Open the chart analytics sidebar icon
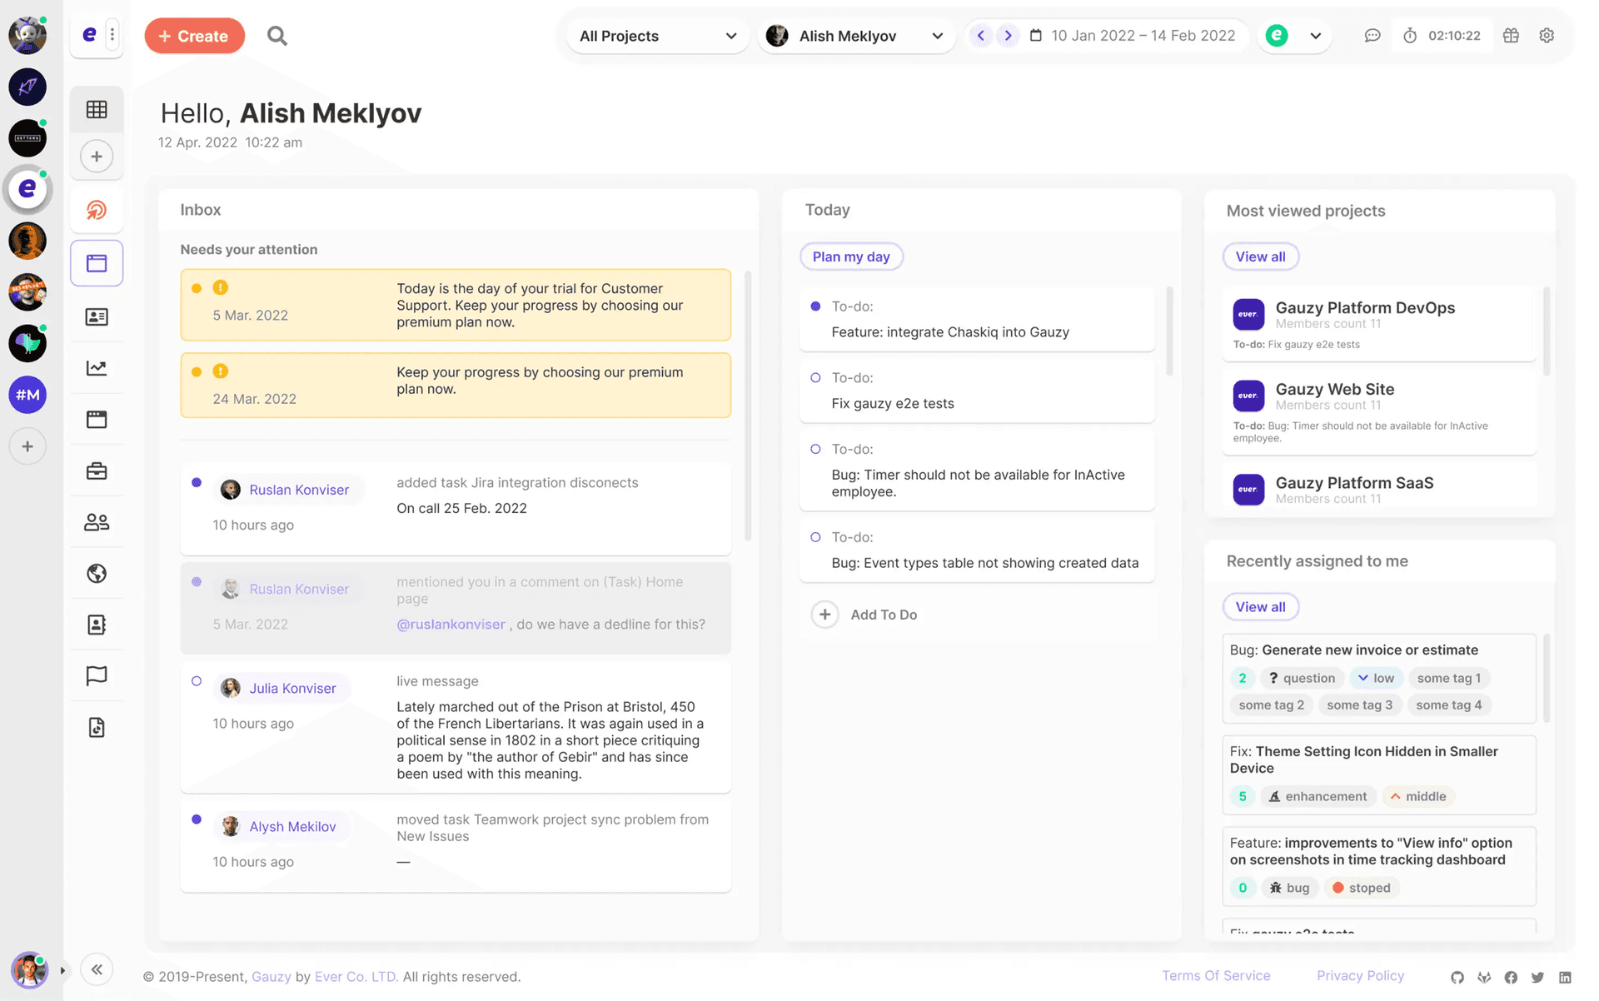The height and width of the screenshot is (1001, 1599). [97, 368]
